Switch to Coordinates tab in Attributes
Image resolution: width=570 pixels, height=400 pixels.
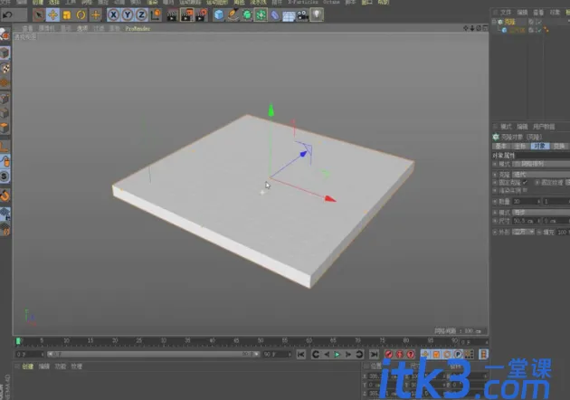tap(520, 147)
